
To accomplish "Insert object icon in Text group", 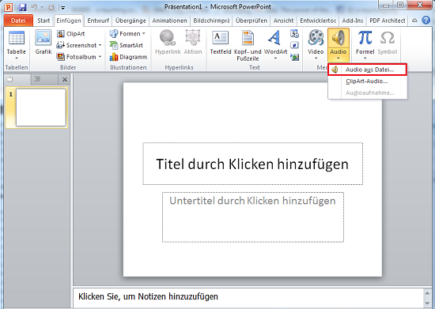I will (295, 57).
